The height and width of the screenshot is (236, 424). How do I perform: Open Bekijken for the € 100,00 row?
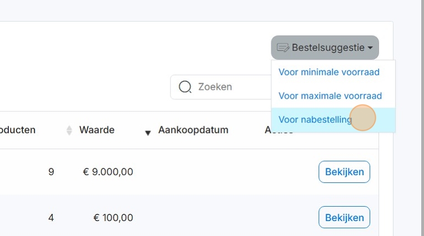pos(344,217)
